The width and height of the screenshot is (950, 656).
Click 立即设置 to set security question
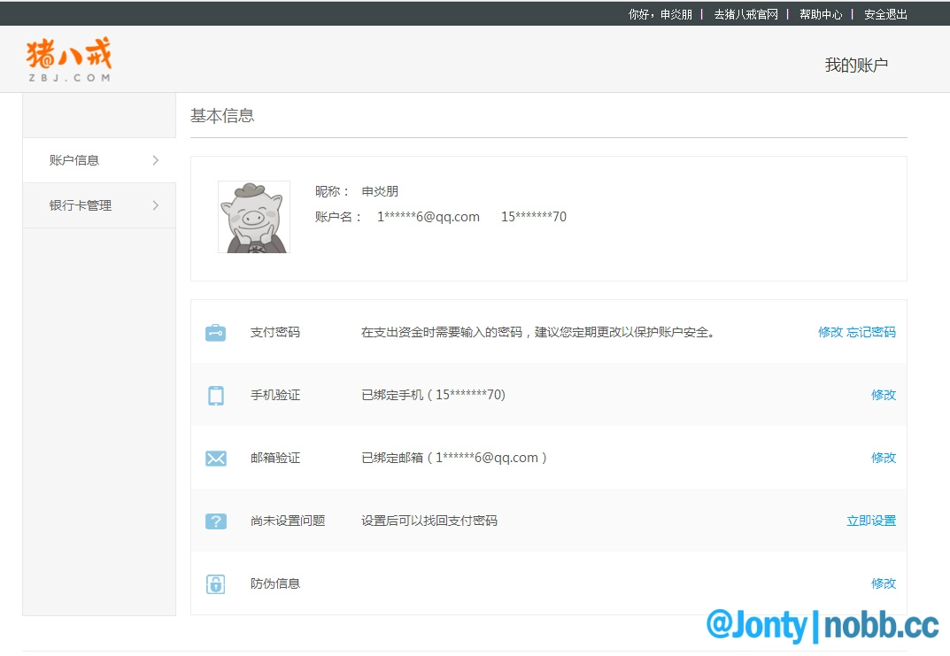(x=871, y=521)
